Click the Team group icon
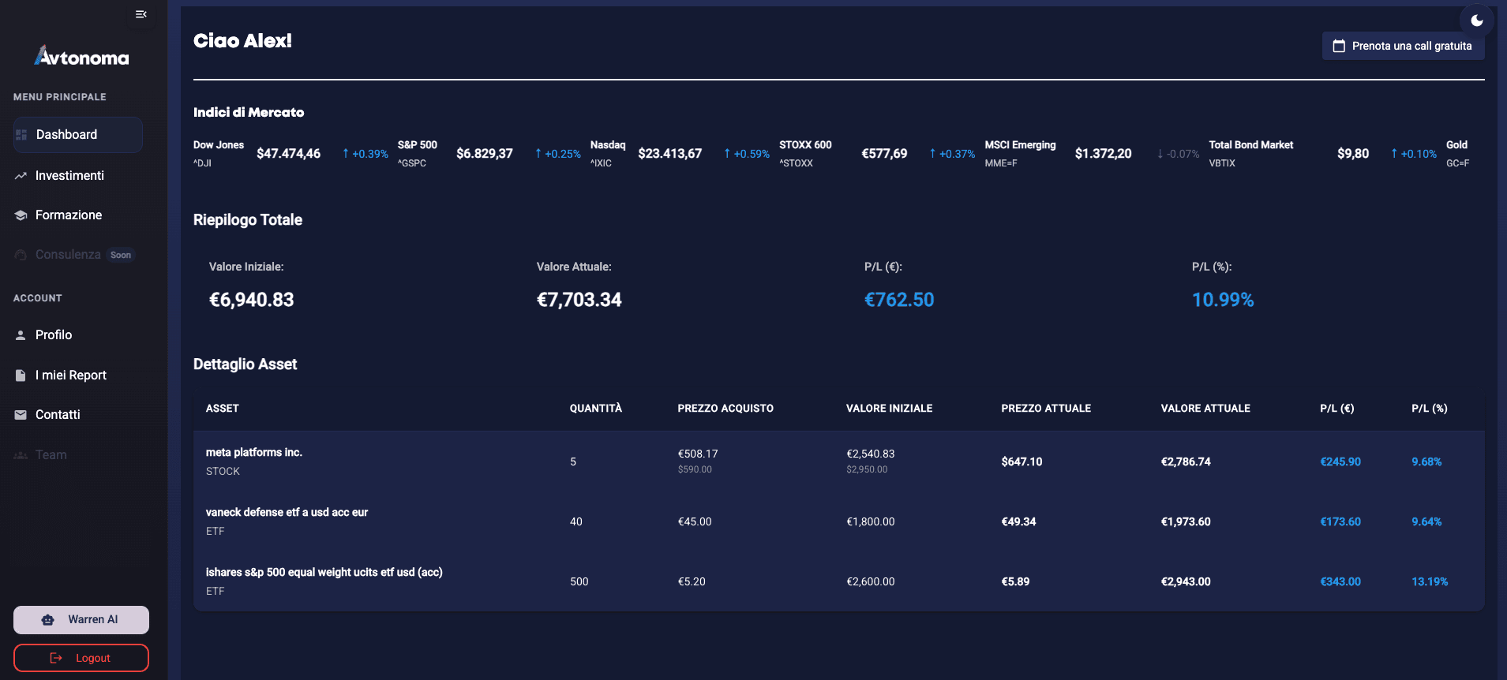 click(x=21, y=455)
